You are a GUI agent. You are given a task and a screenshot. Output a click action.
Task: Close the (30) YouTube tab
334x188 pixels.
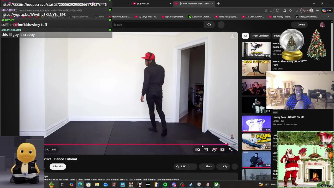pyautogui.click(x=171, y=4)
